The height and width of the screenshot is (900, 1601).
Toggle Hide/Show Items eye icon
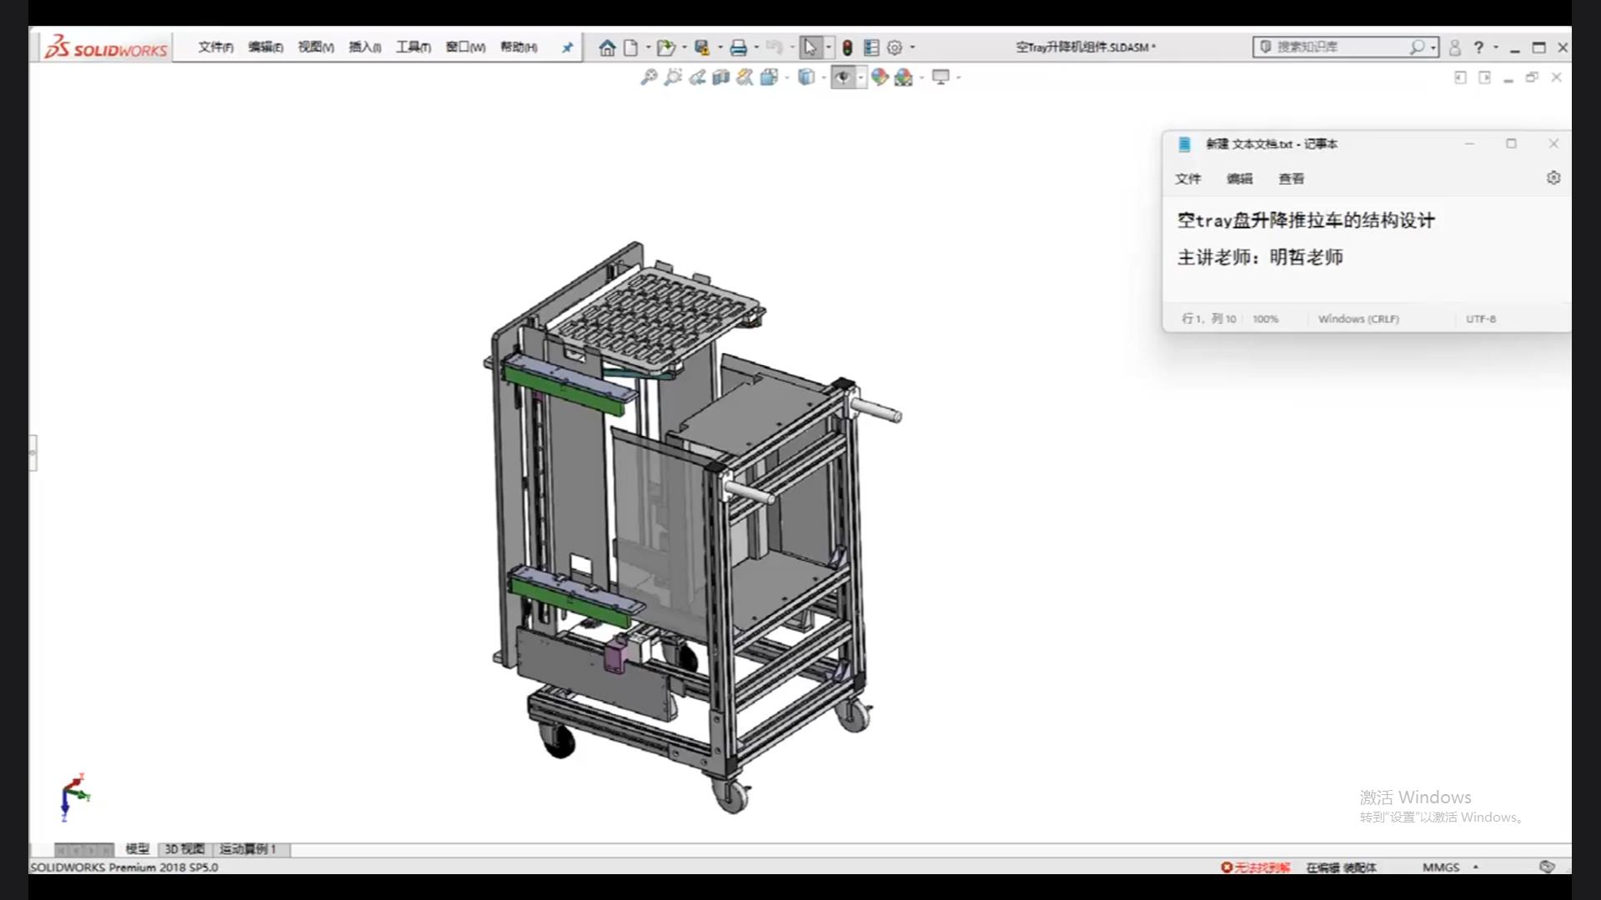843,77
